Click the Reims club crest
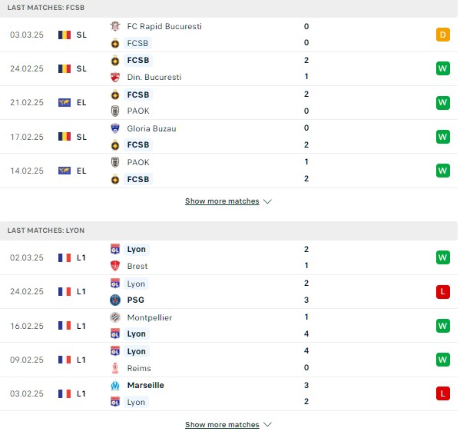 pos(115,368)
